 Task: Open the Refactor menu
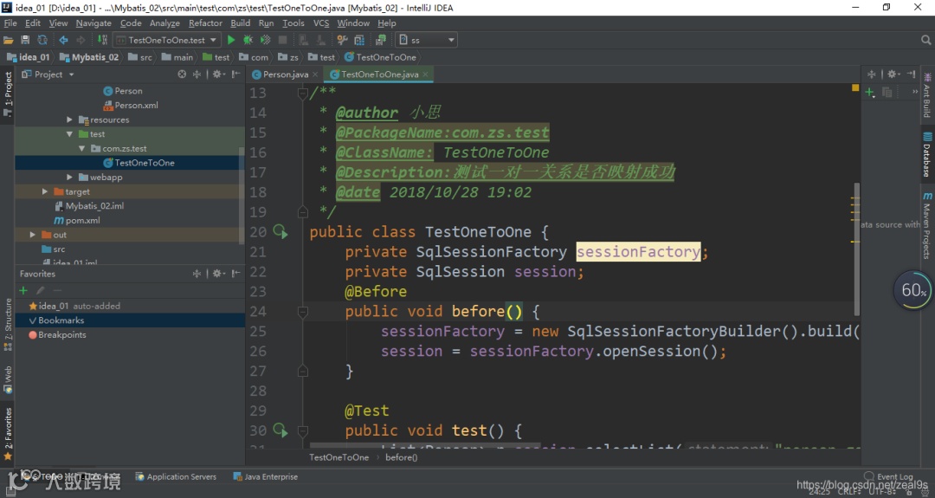click(205, 23)
